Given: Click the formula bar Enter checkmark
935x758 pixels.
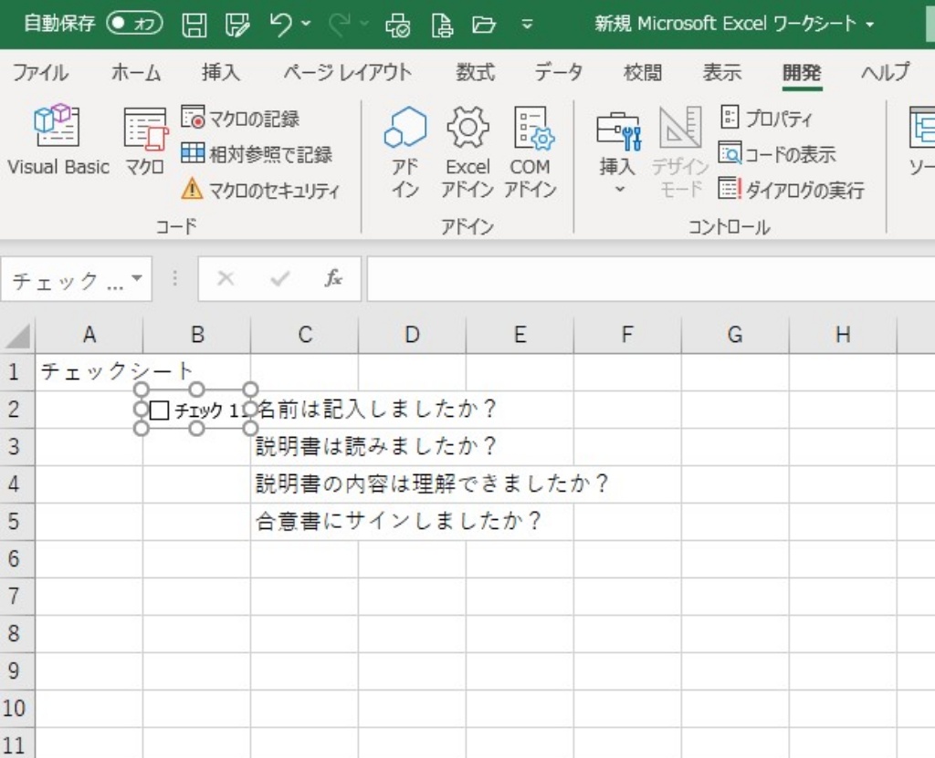Looking at the screenshot, I should pyautogui.click(x=279, y=278).
